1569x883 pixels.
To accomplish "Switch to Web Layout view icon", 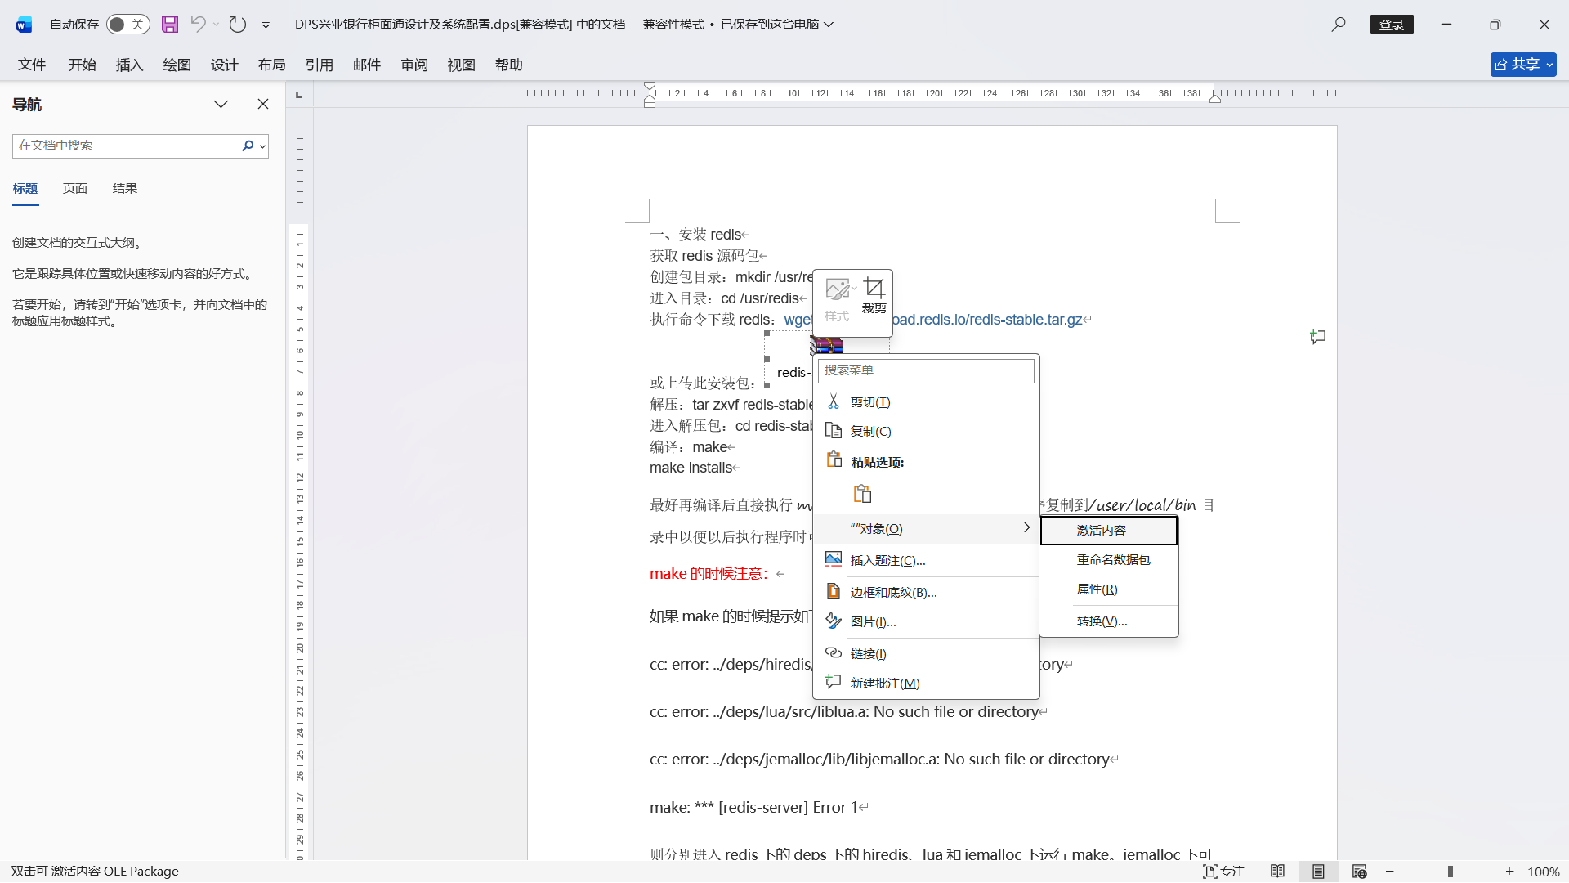I will click(1359, 872).
